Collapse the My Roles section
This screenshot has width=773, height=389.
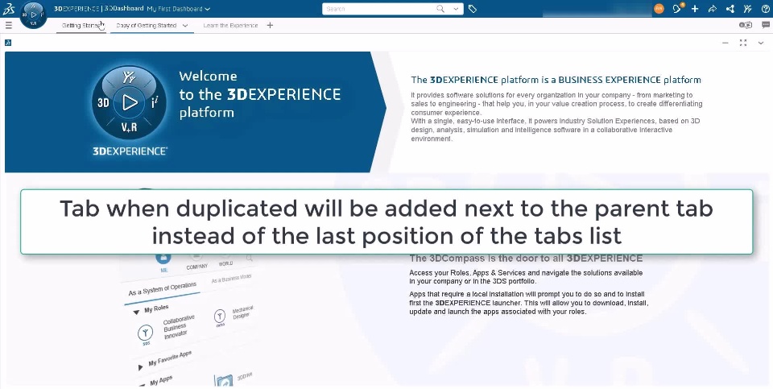pyautogui.click(x=136, y=312)
